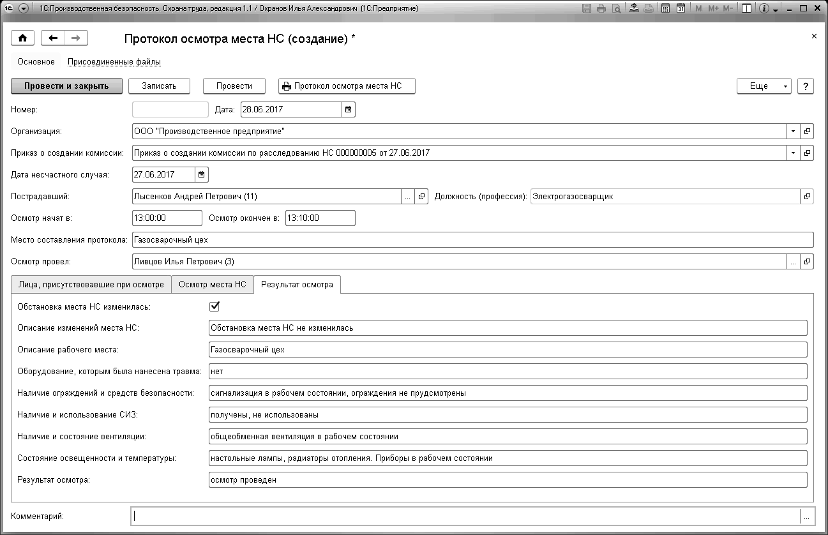The height and width of the screenshot is (535, 828).
Task: Open Организация record via its open icon
Action: (807, 131)
